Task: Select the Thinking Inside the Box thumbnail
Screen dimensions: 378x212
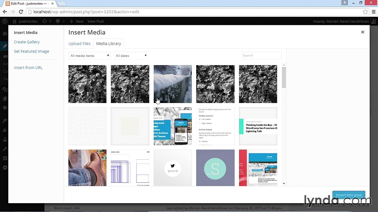Action: (258, 126)
